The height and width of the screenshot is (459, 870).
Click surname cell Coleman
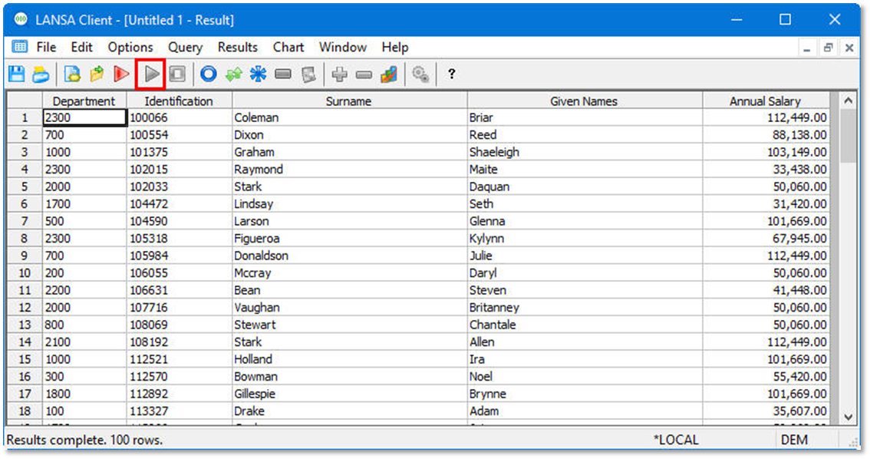coord(350,117)
